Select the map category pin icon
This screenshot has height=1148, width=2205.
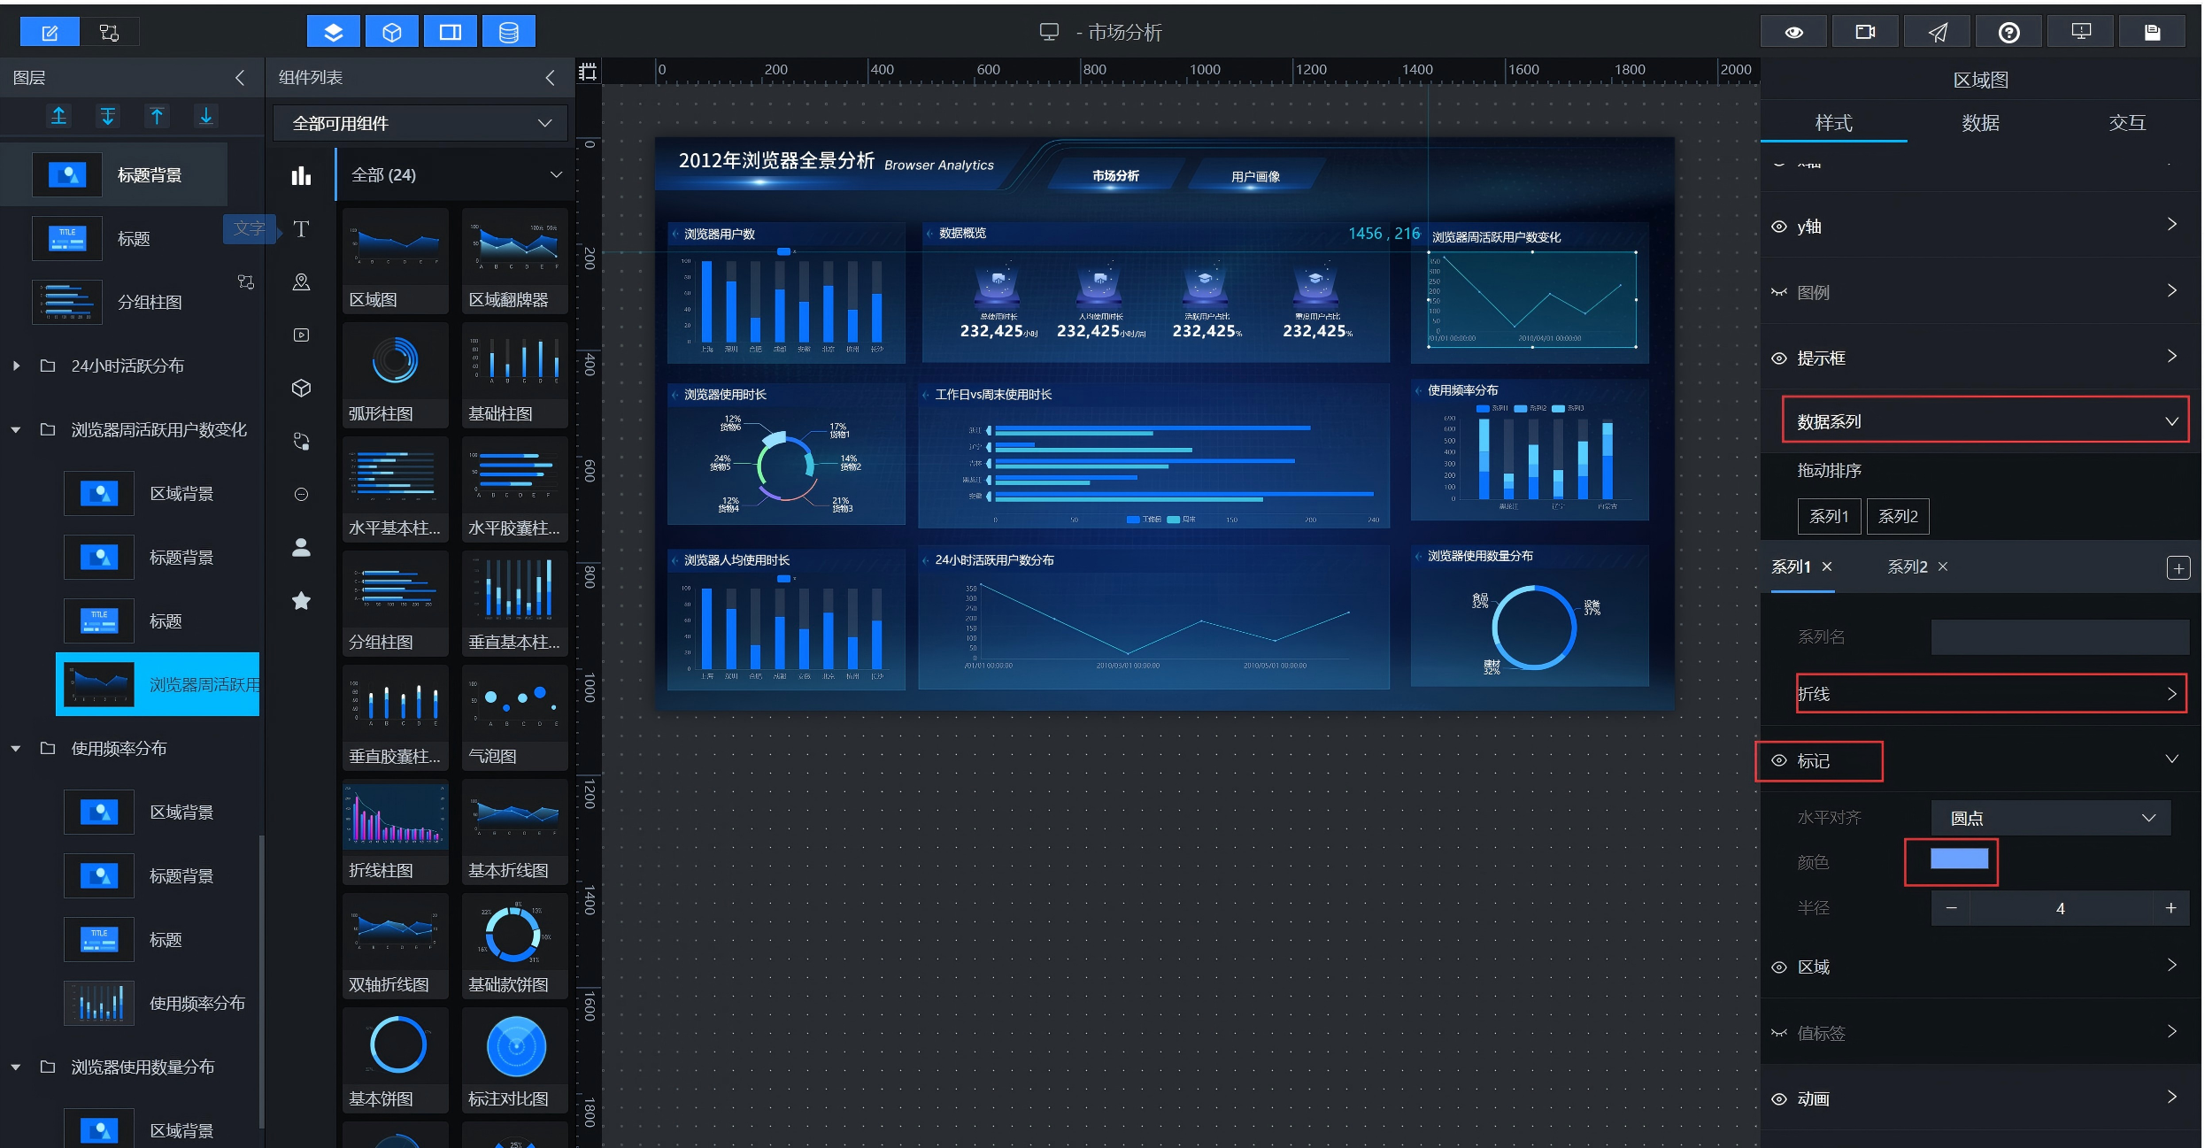click(301, 281)
